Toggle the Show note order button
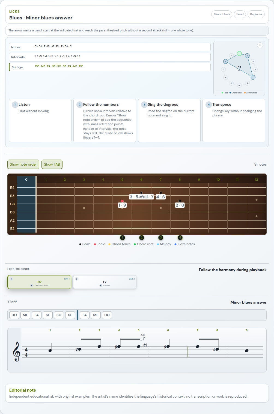The width and height of the screenshot is (274, 414). (x=23, y=164)
